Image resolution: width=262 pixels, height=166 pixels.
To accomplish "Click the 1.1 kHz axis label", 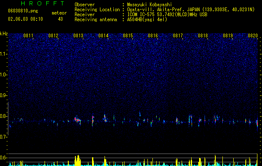I will (x=3, y=54).
